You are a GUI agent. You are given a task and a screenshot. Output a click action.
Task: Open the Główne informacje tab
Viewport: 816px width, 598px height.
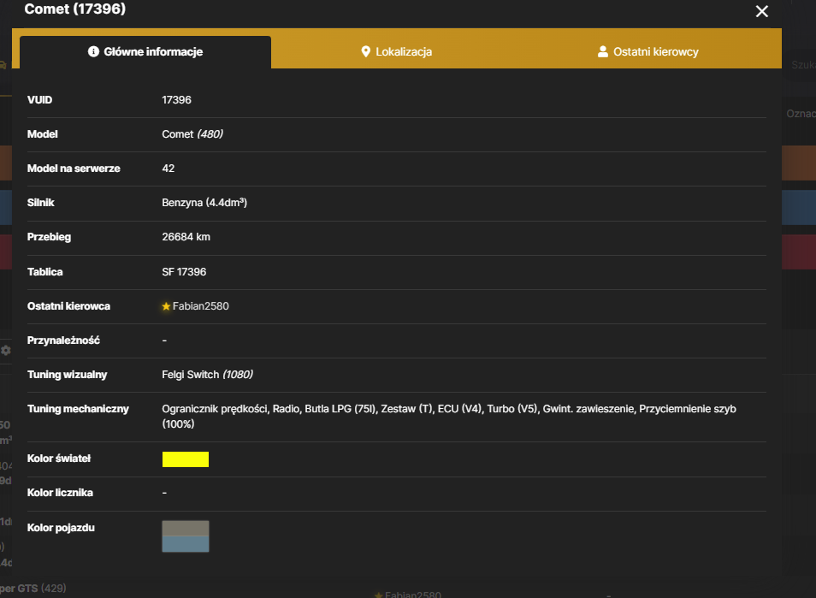145,52
